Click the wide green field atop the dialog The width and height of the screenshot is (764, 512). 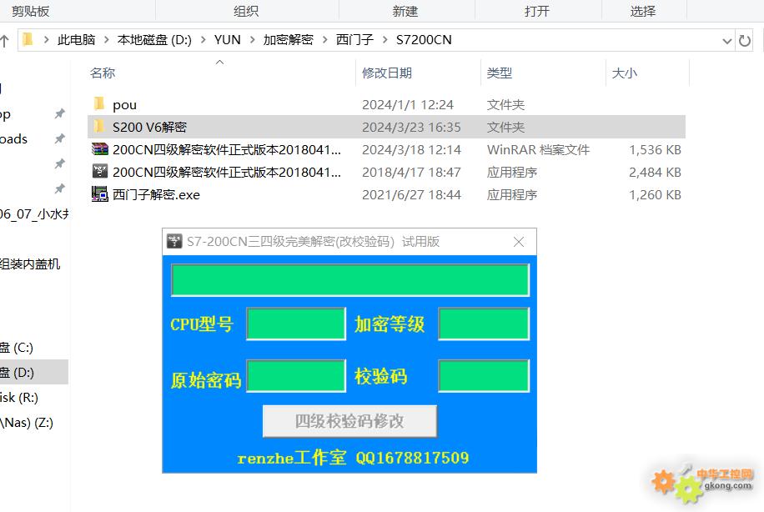click(350, 280)
